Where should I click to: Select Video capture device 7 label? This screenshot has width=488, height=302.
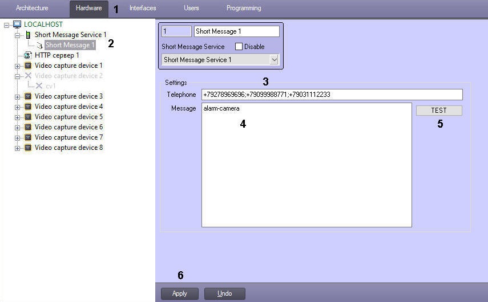click(68, 137)
